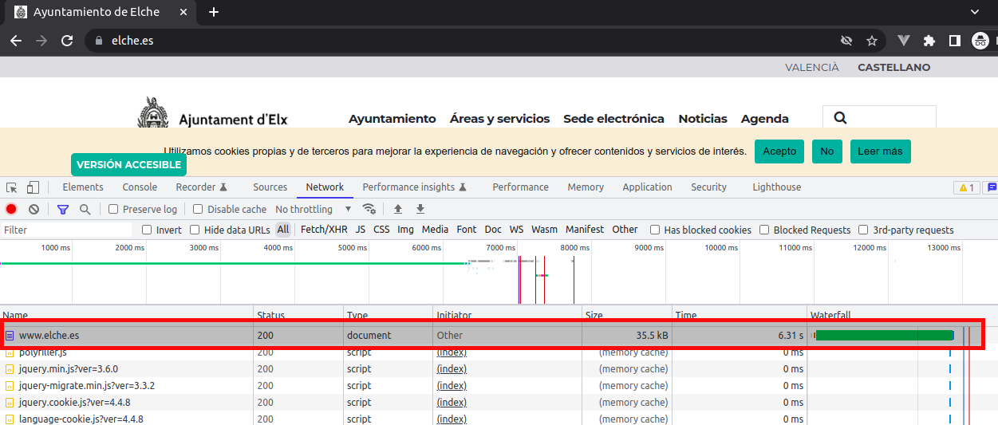Enable the Preserve log checkbox
The height and width of the screenshot is (425, 998).
[113, 209]
